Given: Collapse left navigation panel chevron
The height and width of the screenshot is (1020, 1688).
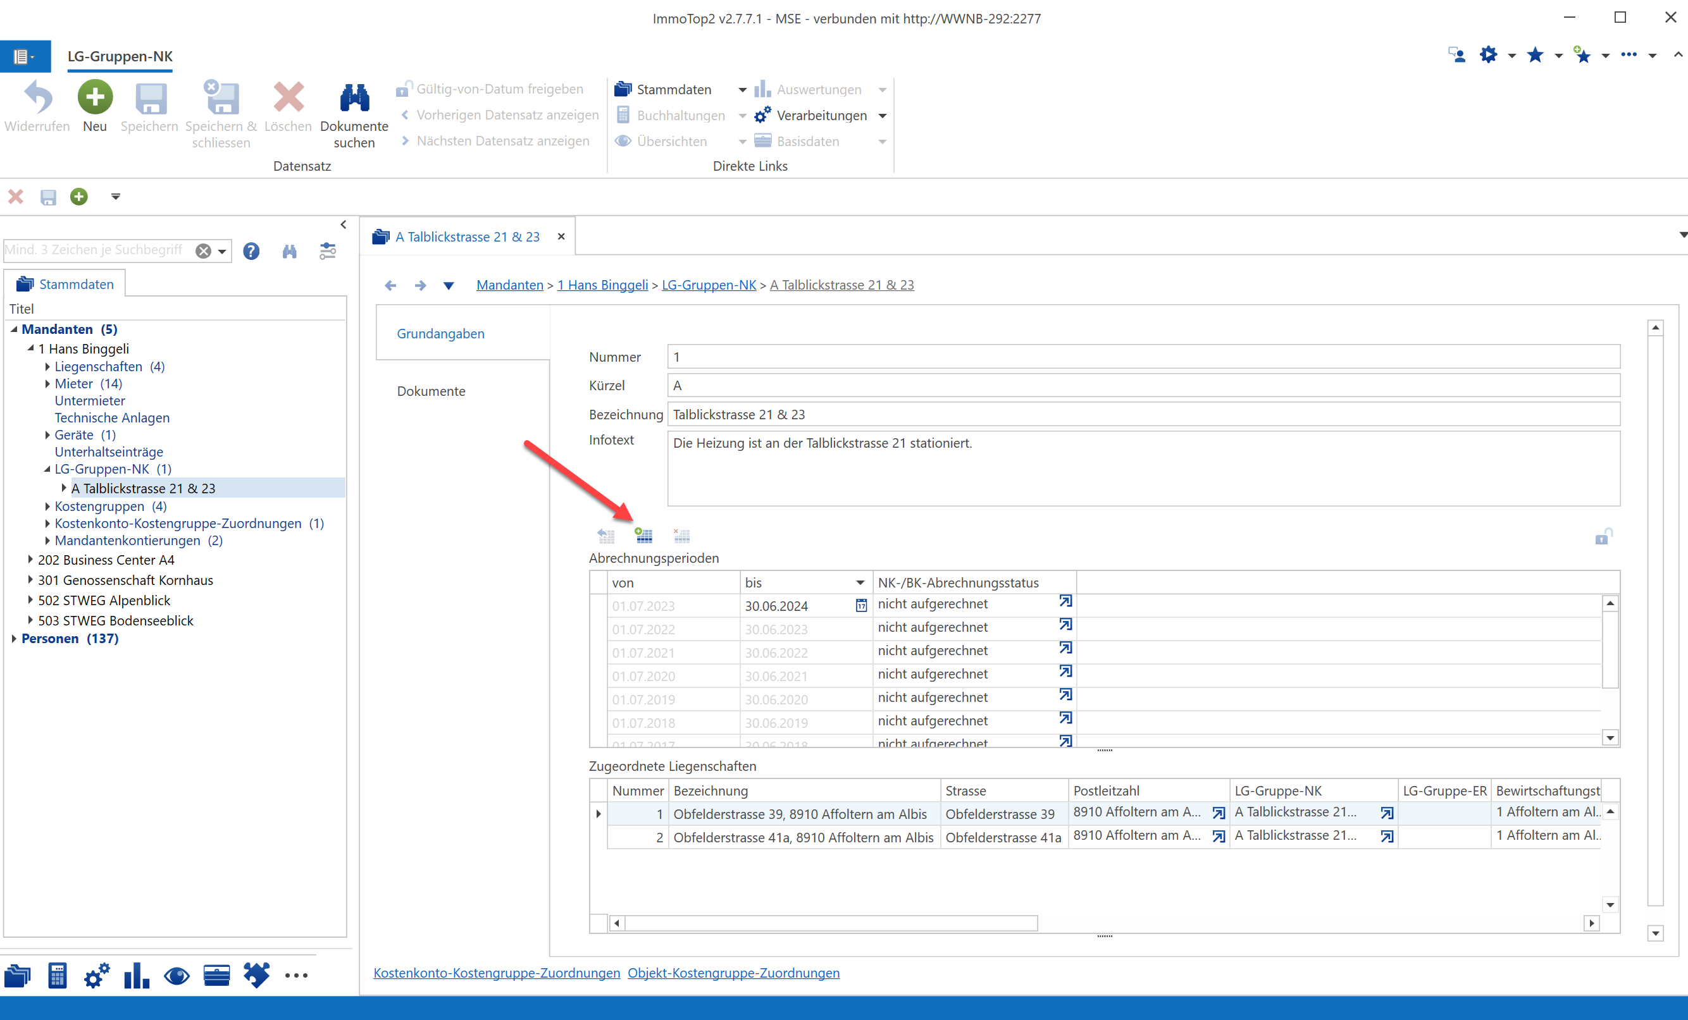Looking at the screenshot, I should click(343, 224).
